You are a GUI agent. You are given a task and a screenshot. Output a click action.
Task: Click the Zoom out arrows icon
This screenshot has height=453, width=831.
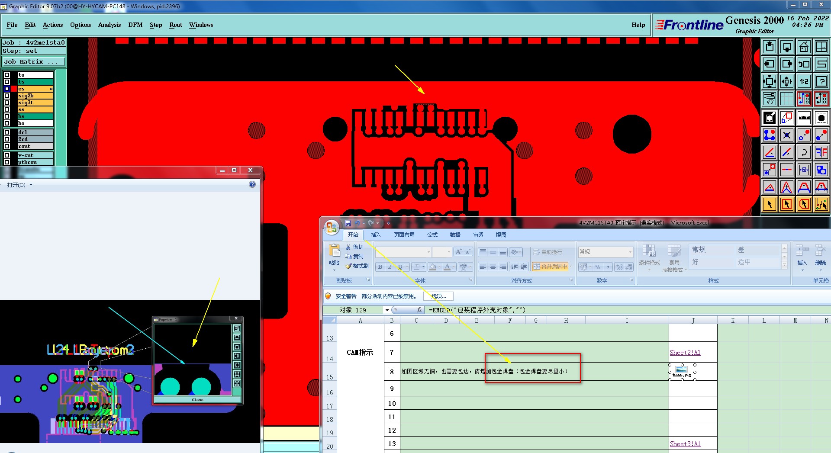click(x=787, y=81)
